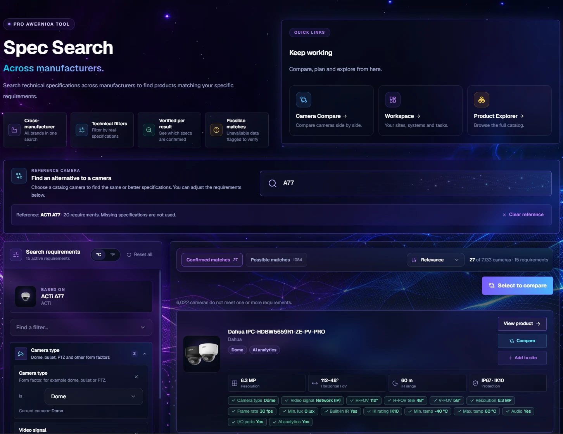Click the magnifier icon in search box
The width and height of the screenshot is (563, 434).
273,183
